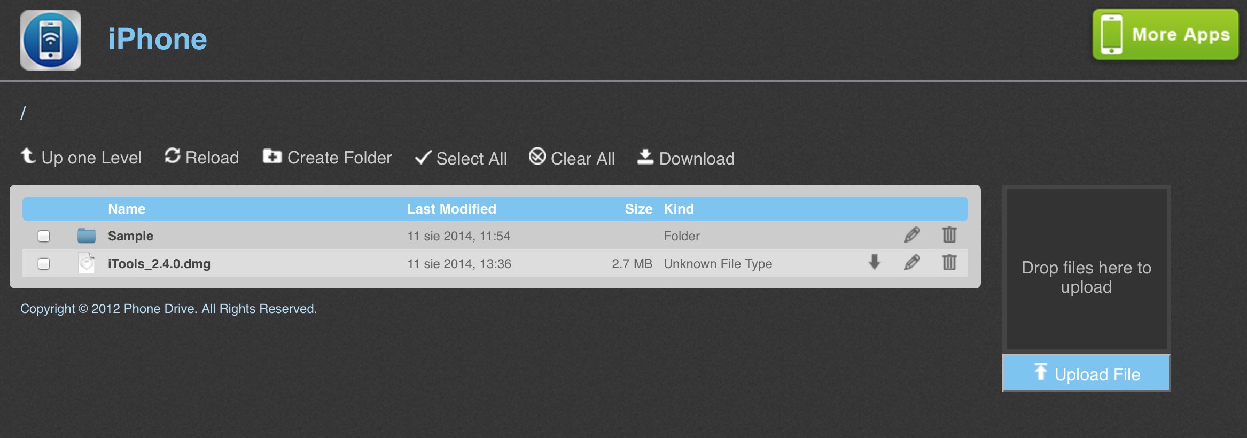1247x438 pixels.
Task: Rename iTools_2.4.0.dmg using the pencil icon
Action: coord(912,263)
